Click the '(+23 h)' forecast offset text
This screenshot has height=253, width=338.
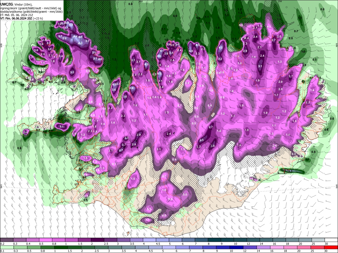[x=38, y=18]
